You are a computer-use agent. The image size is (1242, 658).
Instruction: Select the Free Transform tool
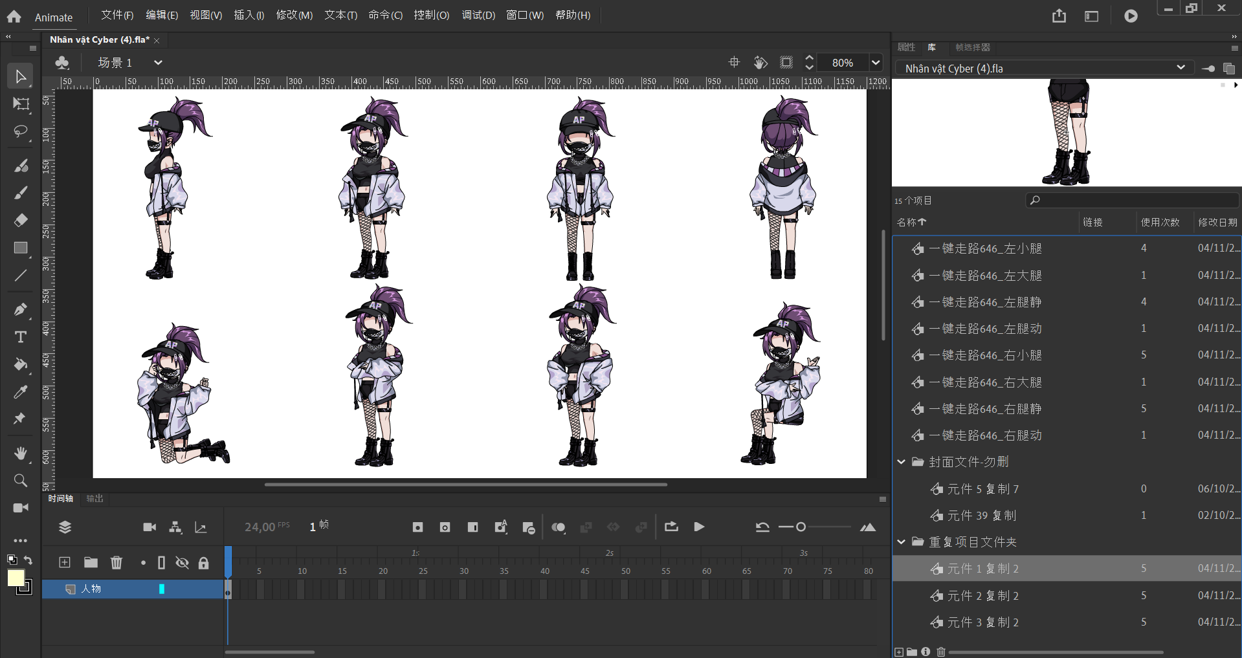[21, 104]
